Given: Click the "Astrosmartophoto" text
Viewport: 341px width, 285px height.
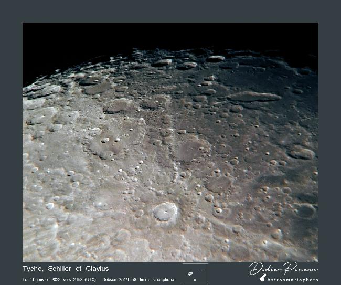Looking at the screenshot, I should point(293,280).
